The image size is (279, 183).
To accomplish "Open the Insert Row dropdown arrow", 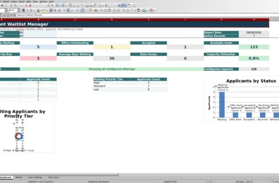I will 60,6.
